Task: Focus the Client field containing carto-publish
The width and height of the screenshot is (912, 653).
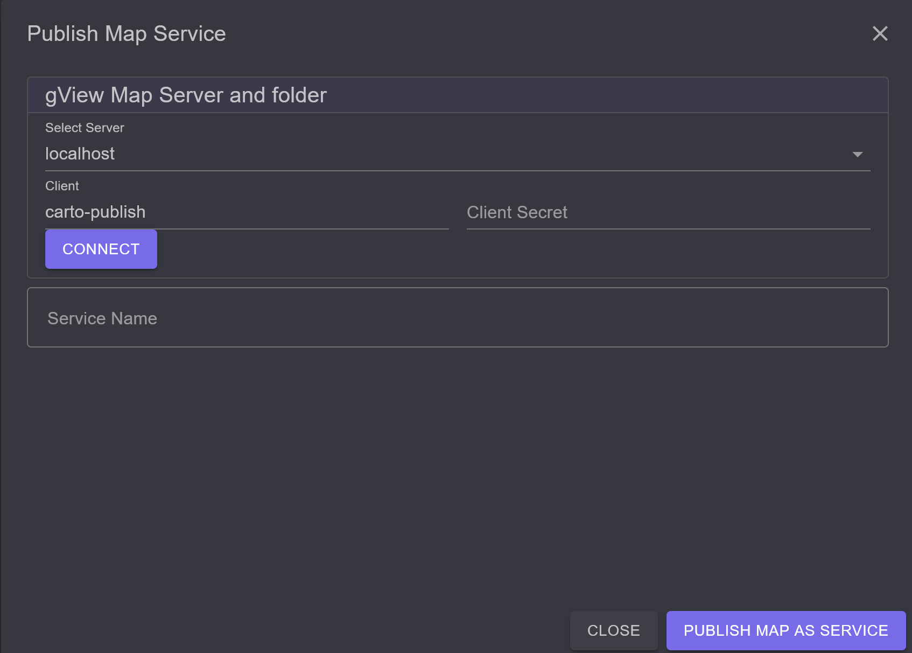Action: (247, 212)
